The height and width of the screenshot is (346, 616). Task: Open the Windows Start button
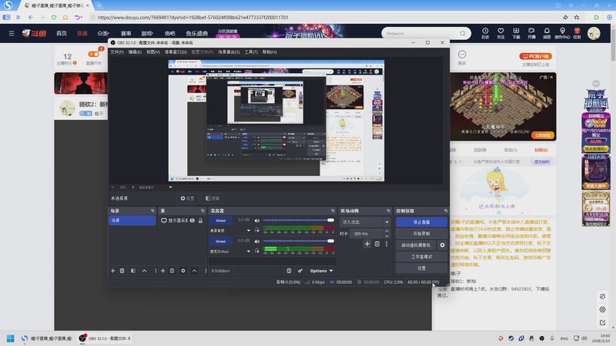pos(11,338)
